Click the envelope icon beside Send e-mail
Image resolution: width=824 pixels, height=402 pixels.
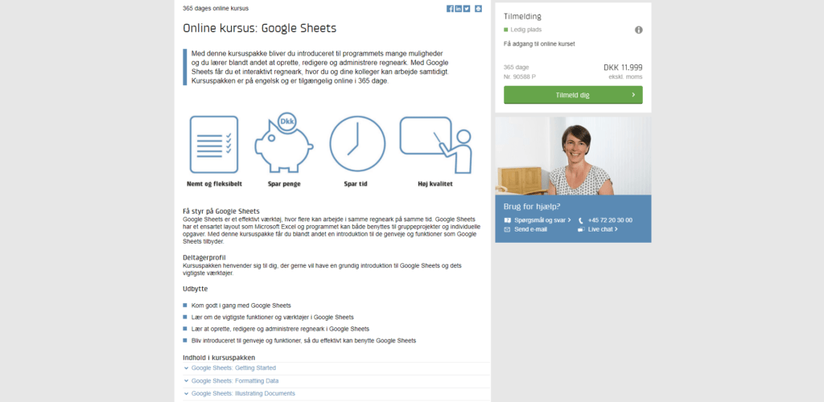(507, 229)
